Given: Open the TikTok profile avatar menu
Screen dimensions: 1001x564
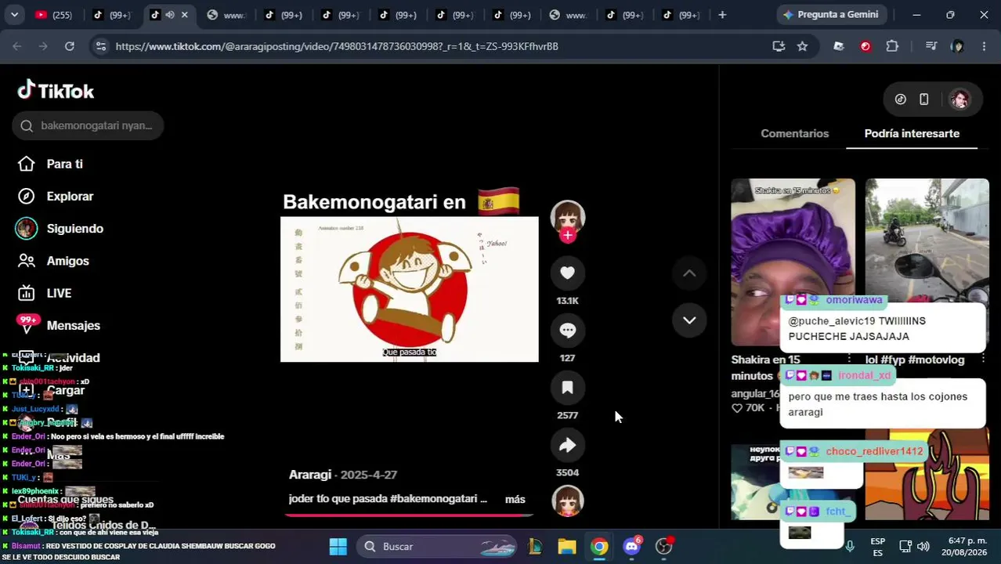Looking at the screenshot, I should click(959, 99).
